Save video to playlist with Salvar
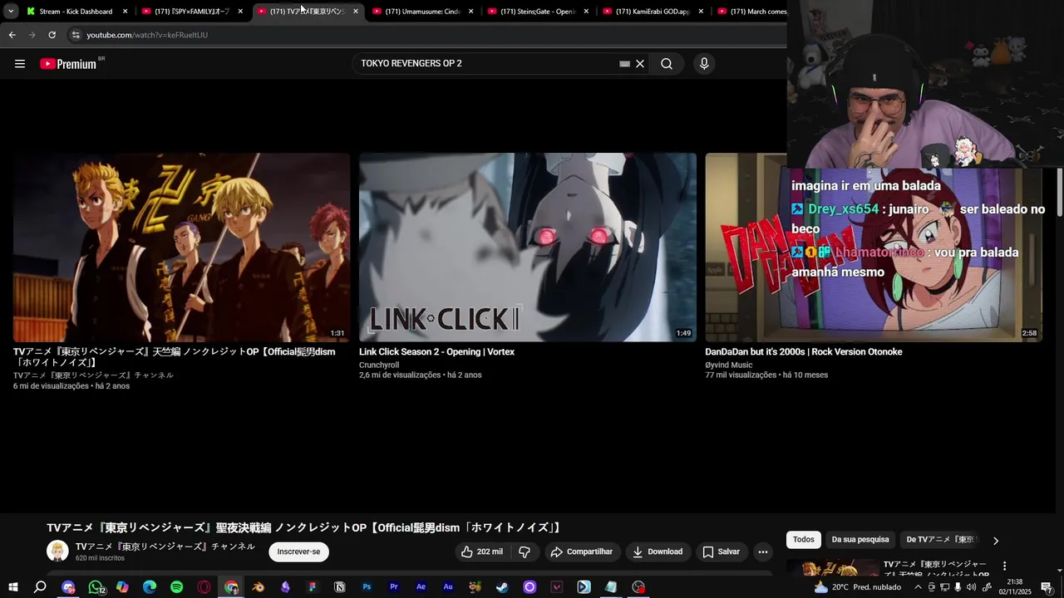1064x598 pixels. pos(721,551)
